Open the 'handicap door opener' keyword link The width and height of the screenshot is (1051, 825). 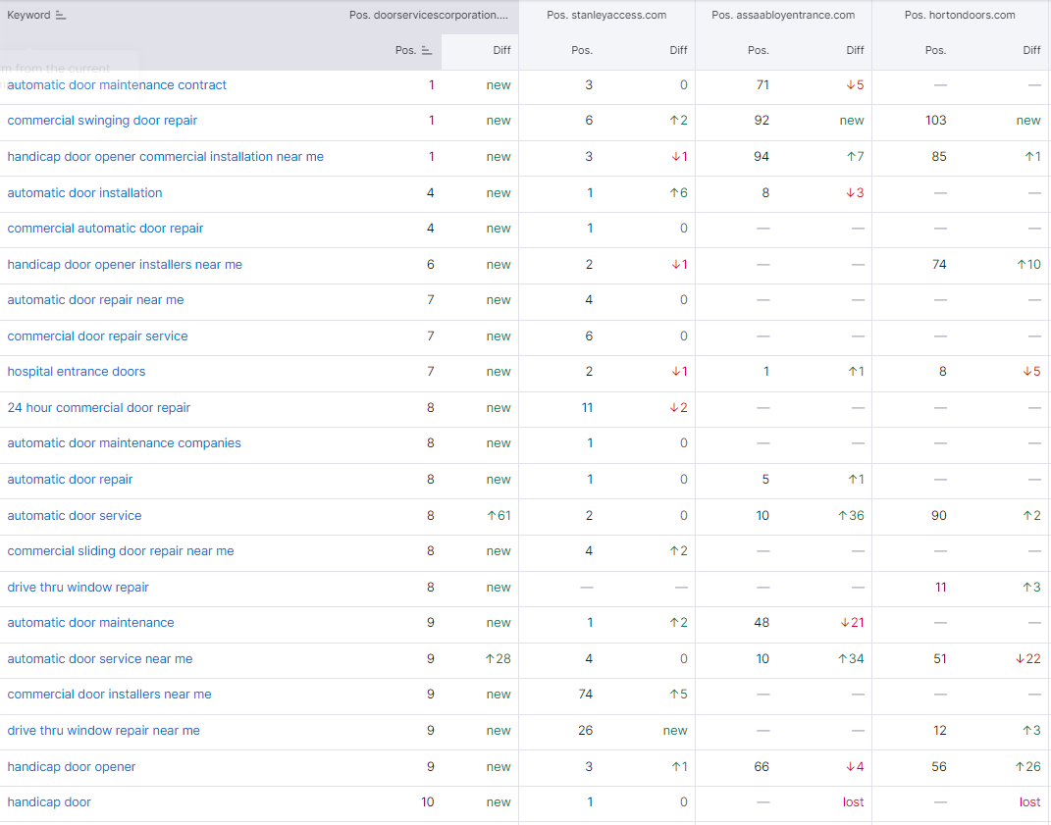pyautogui.click(x=71, y=767)
